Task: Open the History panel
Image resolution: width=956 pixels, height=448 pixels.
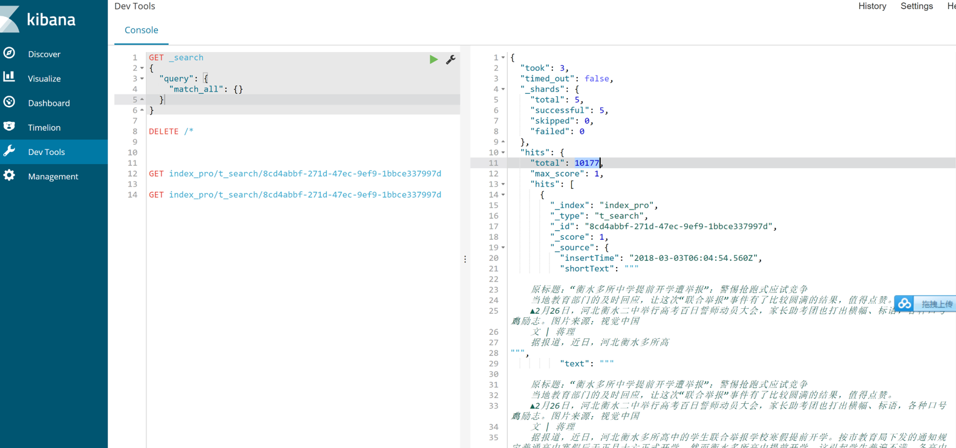Action: click(x=872, y=6)
